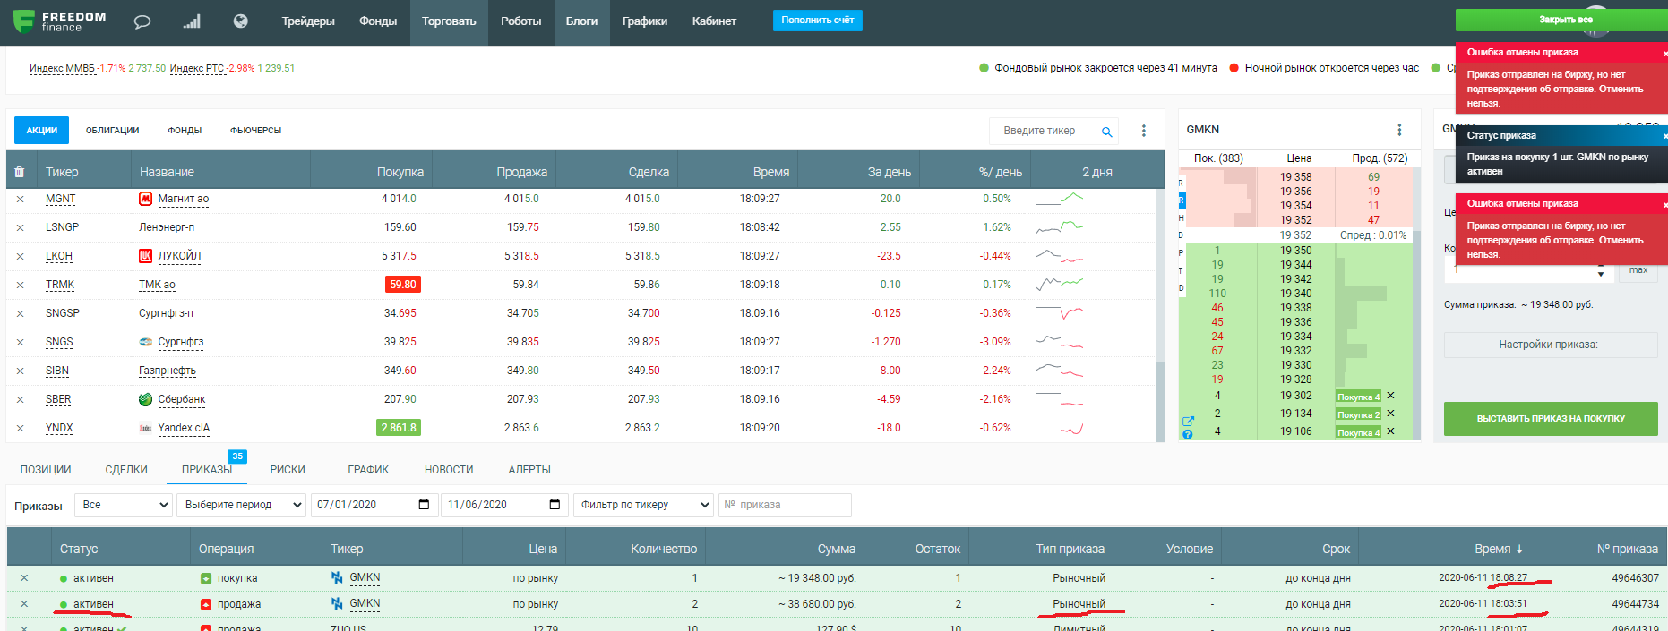Screen dimensions: 1668x631
Task: Click the MGNT two-day mini chart
Action: 1060,200
